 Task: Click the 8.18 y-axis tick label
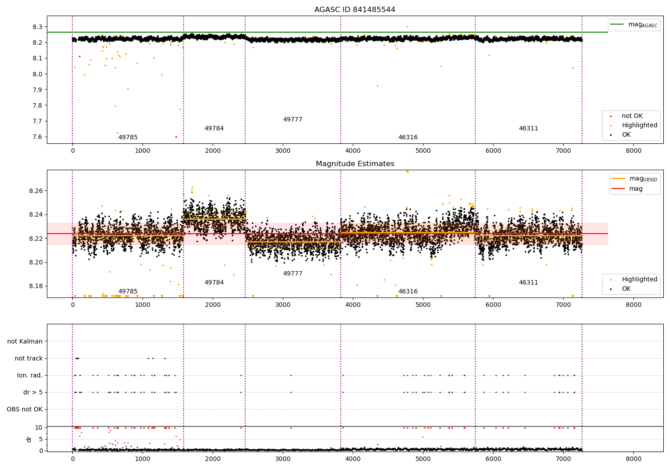[36, 286]
